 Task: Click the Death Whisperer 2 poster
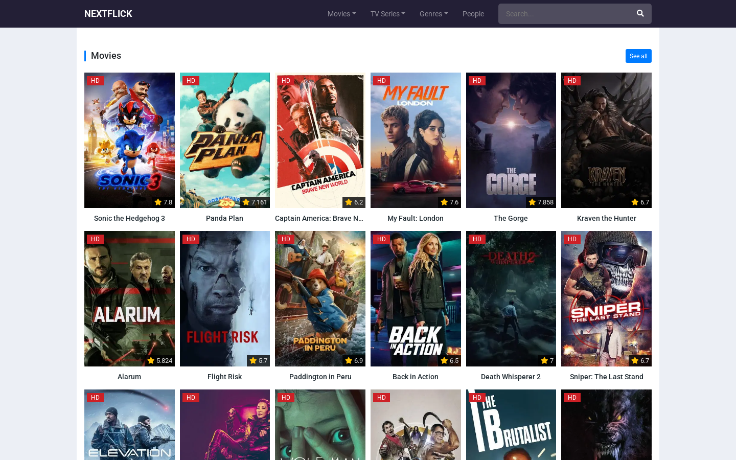pos(511,298)
